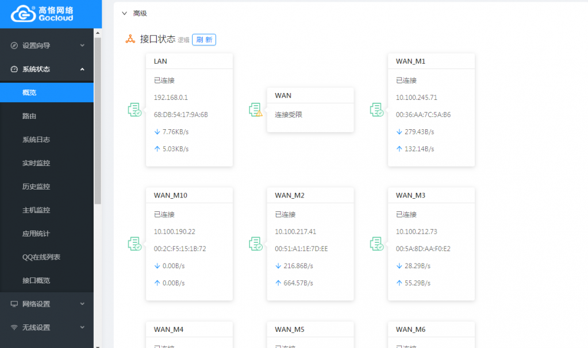Click the WAN_M1 interface connected icon
This screenshot has height=348, width=588.
(376, 110)
